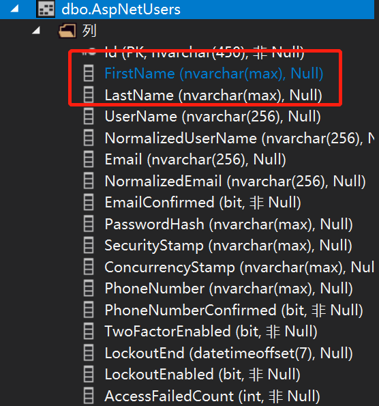Viewport: 379px width, 406px height.
Task: Click the PasswordHash column icon
Action: 89,224
